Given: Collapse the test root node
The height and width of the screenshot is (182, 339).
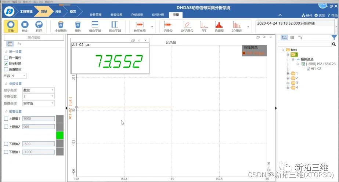Looking at the screenshot, I should pos(283,50).
